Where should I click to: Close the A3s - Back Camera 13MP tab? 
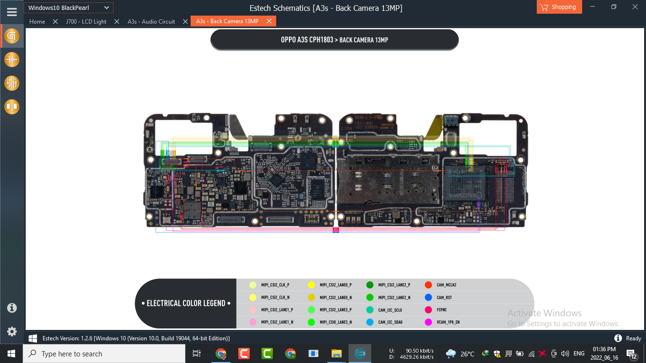(x=269, y=21)
